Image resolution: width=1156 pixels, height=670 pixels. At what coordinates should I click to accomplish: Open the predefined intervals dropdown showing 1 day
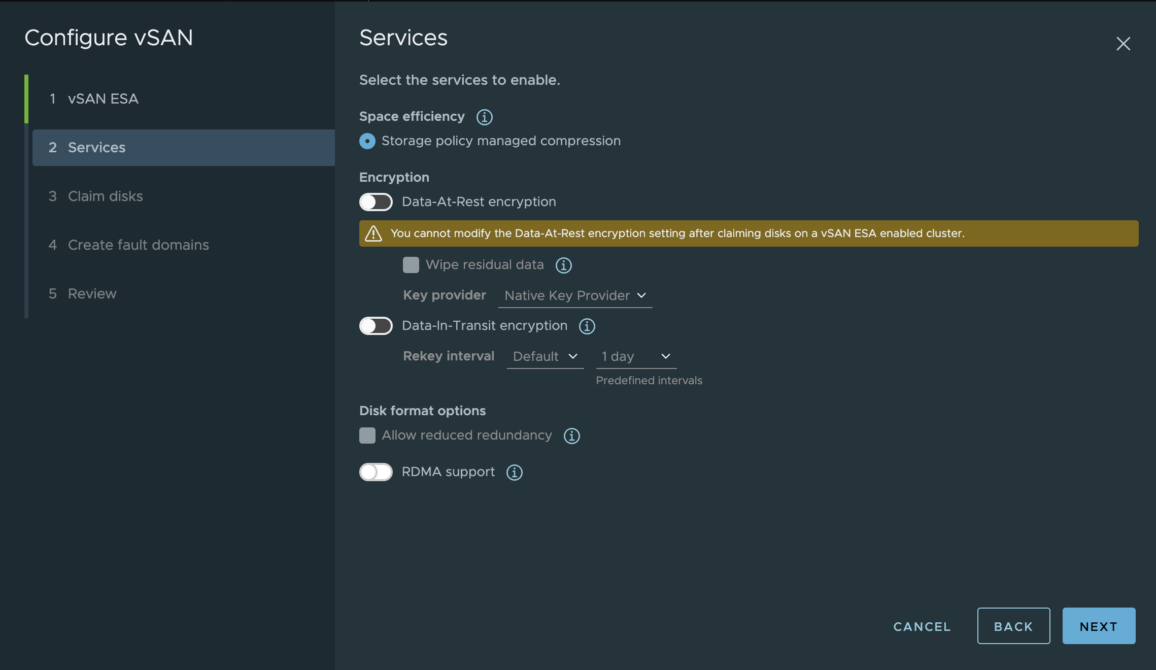[x=635, y=356]
